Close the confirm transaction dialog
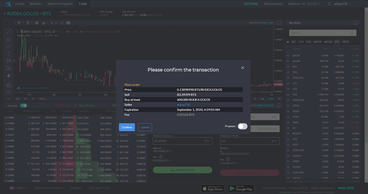The height and width of the screenshot is (194, 368). (242, 68)
